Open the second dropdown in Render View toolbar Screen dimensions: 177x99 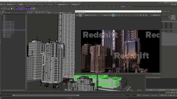pos(107,15)
